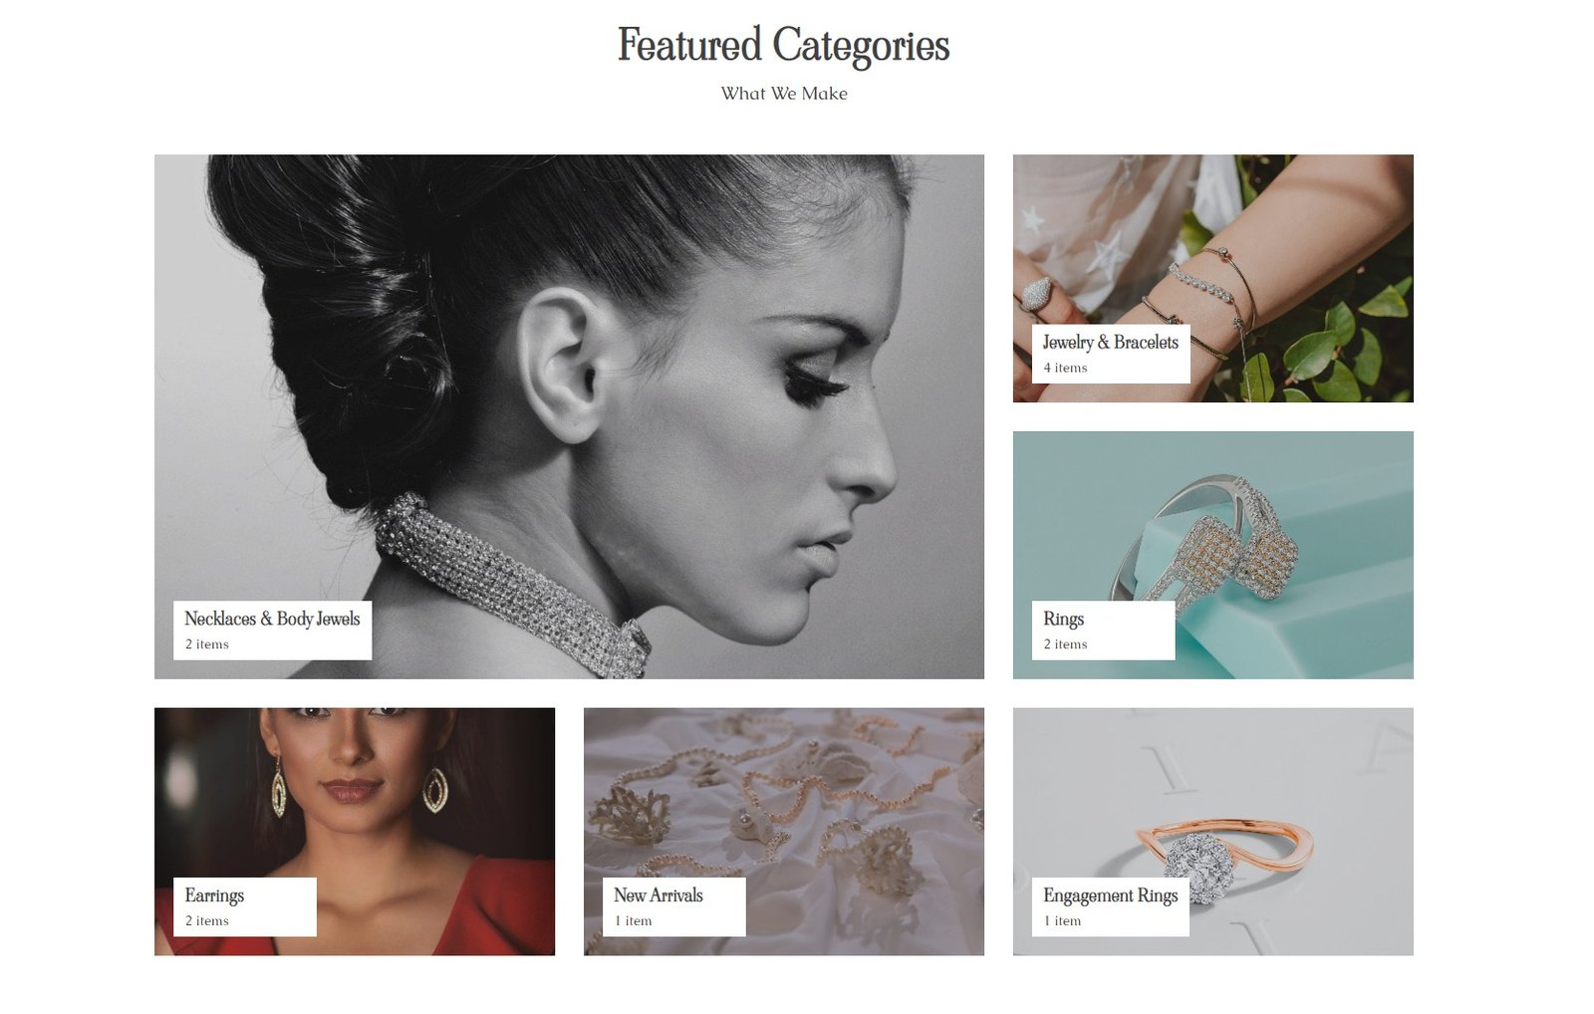Click the '1 item' count under New Arrivals
Image resolution: width=1594 pixels, height=1014 pixels.
click(634, 921)
